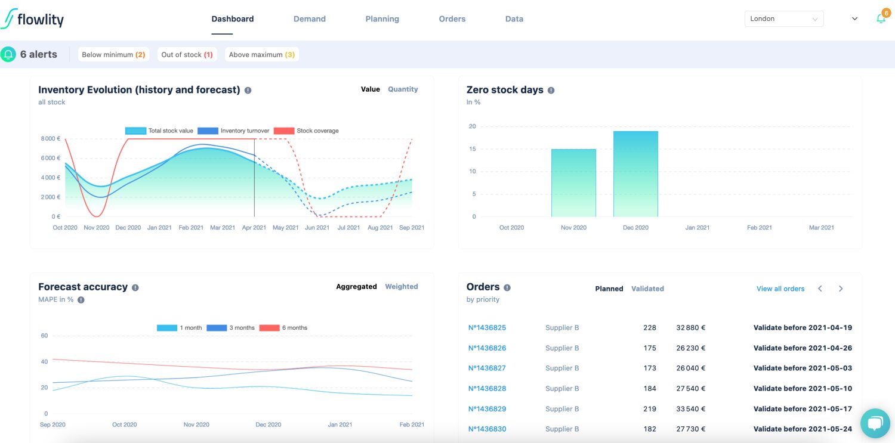Click the Flowlity logo
Image resolution: width=895 pixels, height=443 pixels.
point(33,19)
